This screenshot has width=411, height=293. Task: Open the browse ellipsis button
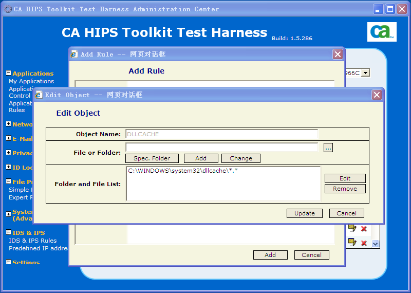[328, 148]
